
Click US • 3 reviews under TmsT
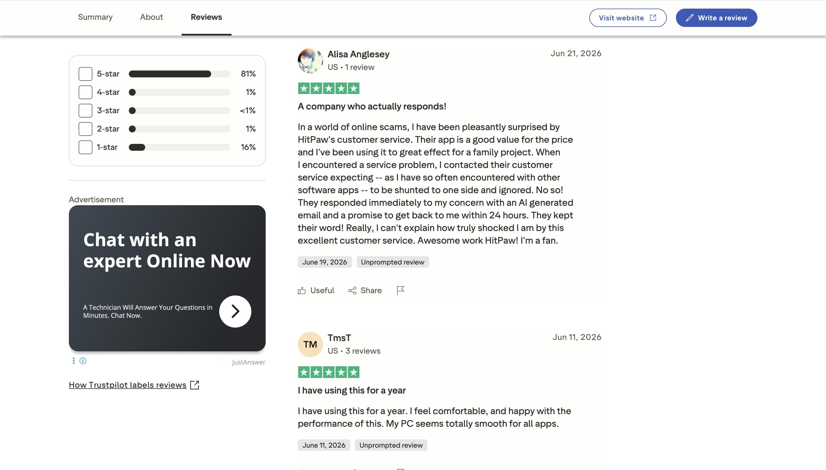(x=354, y=351)
